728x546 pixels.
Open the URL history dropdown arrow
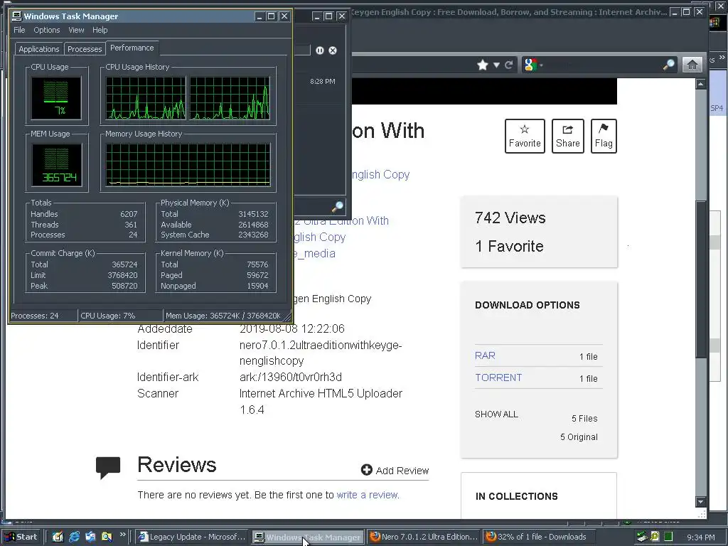tap(496, 65)
